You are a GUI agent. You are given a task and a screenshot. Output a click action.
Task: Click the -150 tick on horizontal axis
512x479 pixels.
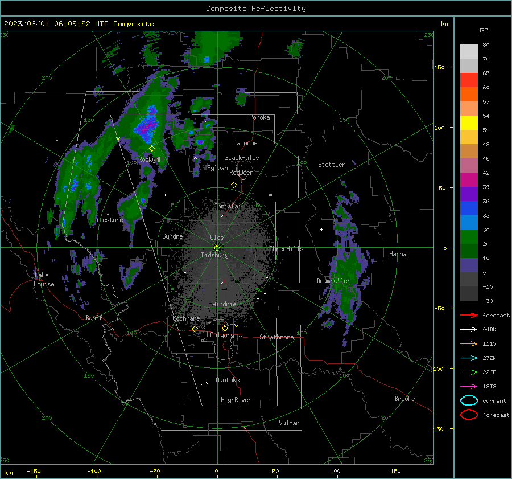[34, 471]
